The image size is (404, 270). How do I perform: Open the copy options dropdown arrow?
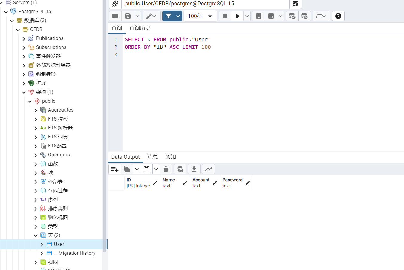pyautogui.click(x=137, y=169)
